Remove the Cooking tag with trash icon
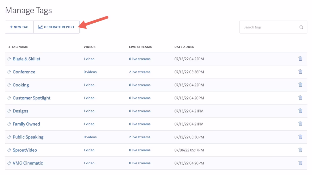 tap(300, 85)
